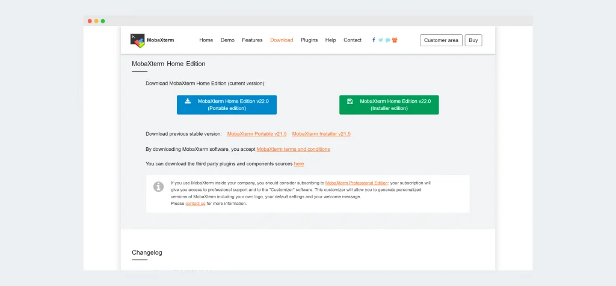Click the yellow window minimize dot

96,21
